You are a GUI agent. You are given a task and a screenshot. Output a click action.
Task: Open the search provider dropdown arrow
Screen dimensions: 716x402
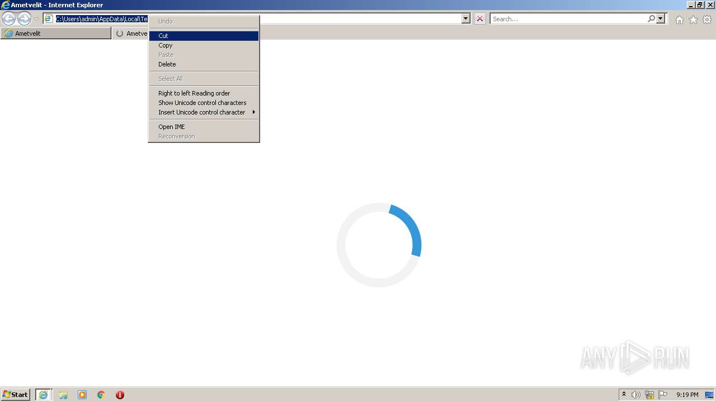click(661, 18)
